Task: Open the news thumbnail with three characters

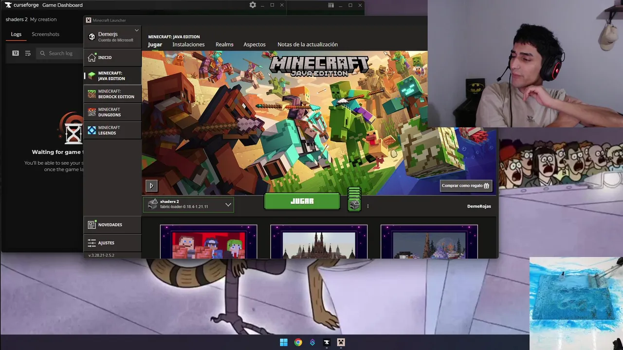Action: [208, 242]
